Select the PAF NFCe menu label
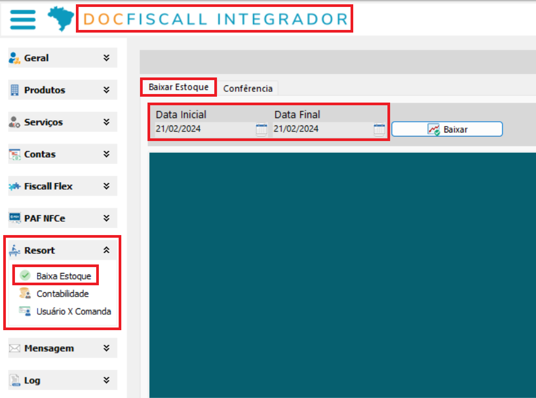Image resolution: width=536 pixels, height=398 pixels. 44,218
